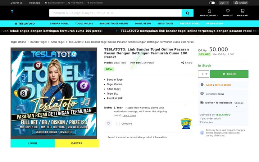
Task: Click the cyan LOGIN button below image
Action: tap(32, 143)
